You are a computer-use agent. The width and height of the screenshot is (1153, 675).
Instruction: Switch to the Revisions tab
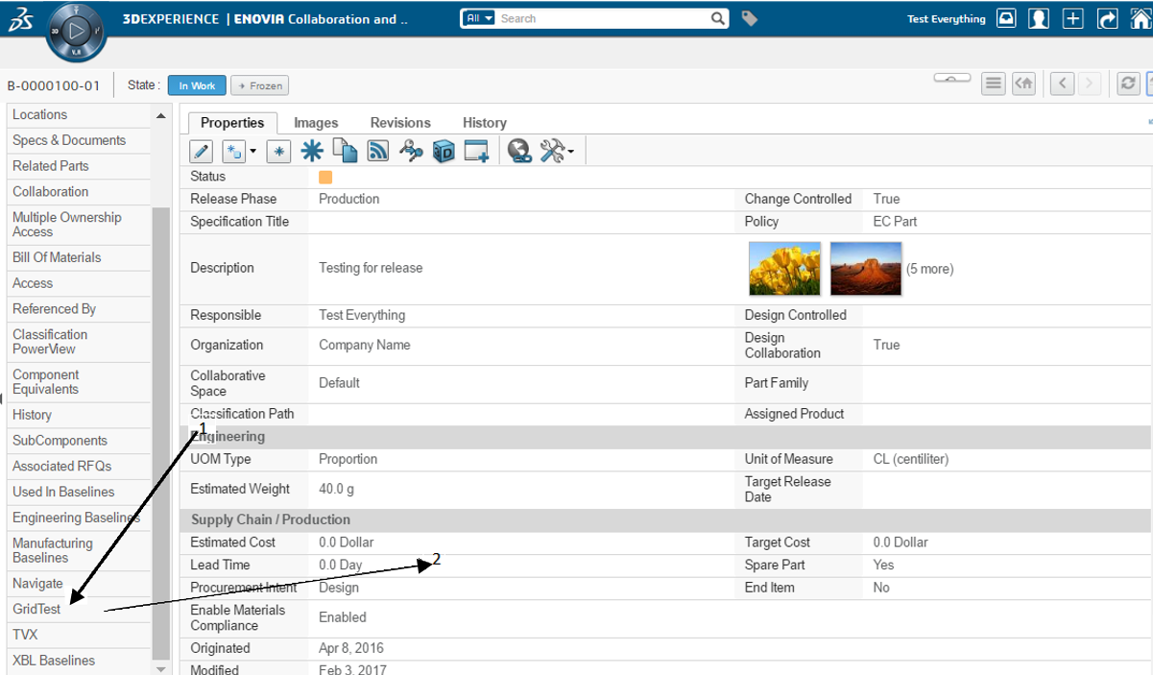point(400,123)
